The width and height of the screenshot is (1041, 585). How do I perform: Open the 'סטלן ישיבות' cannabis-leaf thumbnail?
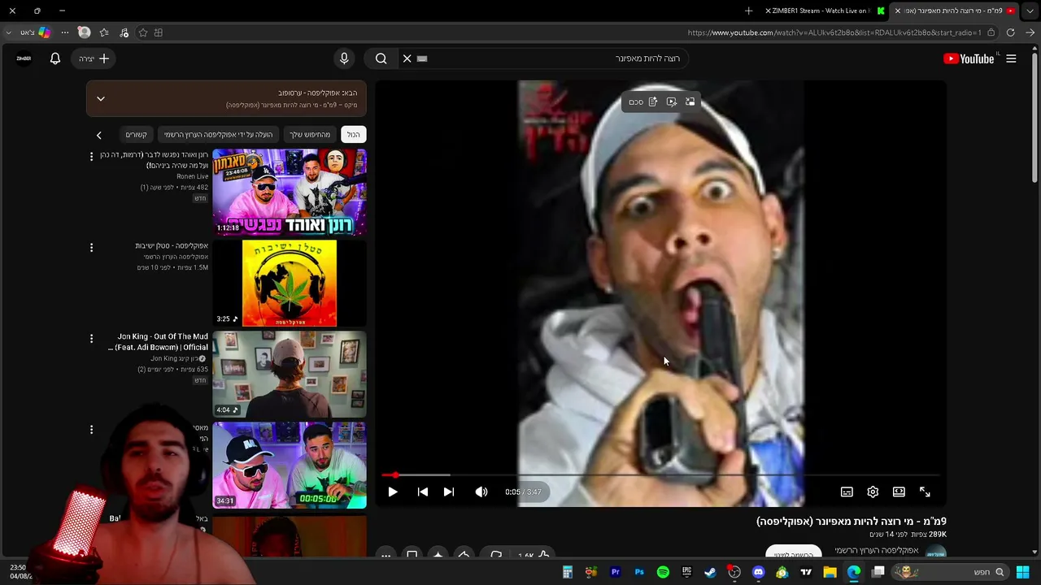click(x=290, y=283)
